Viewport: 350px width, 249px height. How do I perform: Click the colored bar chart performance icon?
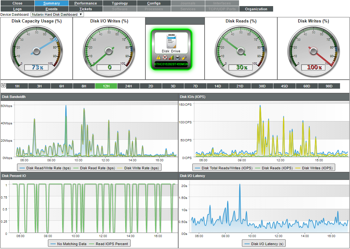coord(171,58)
